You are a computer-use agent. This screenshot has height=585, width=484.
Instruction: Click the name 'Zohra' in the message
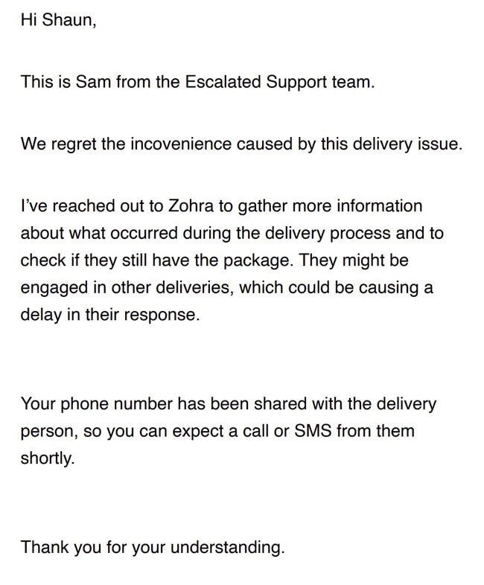[x=191, y=206]
